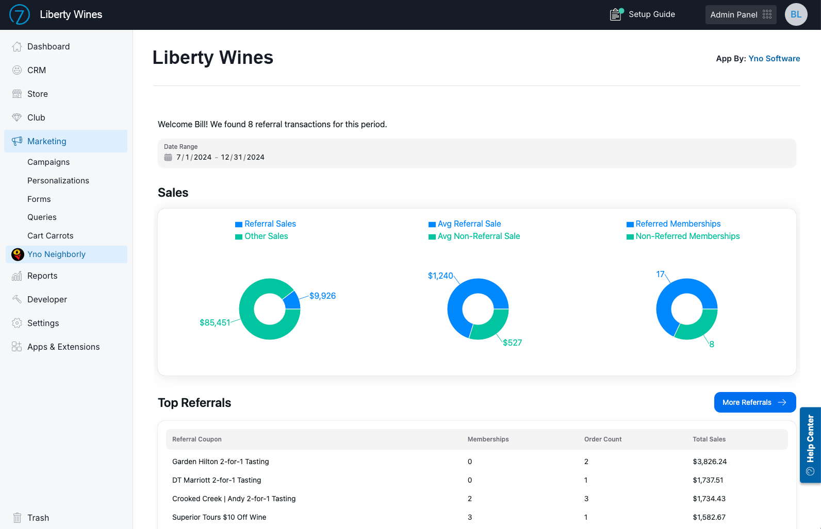Go to the Store section
Viewport: 821px width, 529px height.
38,94
